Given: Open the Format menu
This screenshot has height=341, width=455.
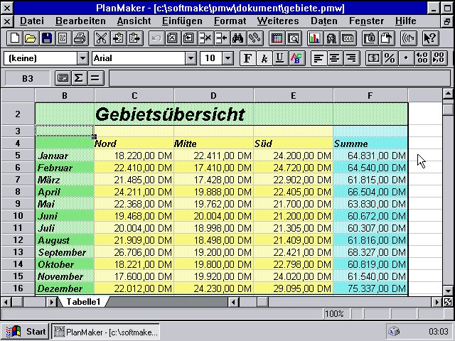Looking at the screenshot, I should coord(230,21).
